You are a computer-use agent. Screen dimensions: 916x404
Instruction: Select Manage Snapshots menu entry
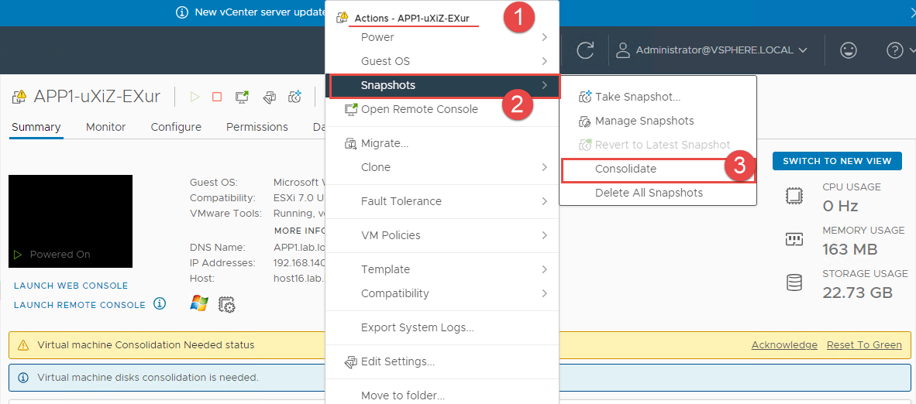click(x=644, y=121)
